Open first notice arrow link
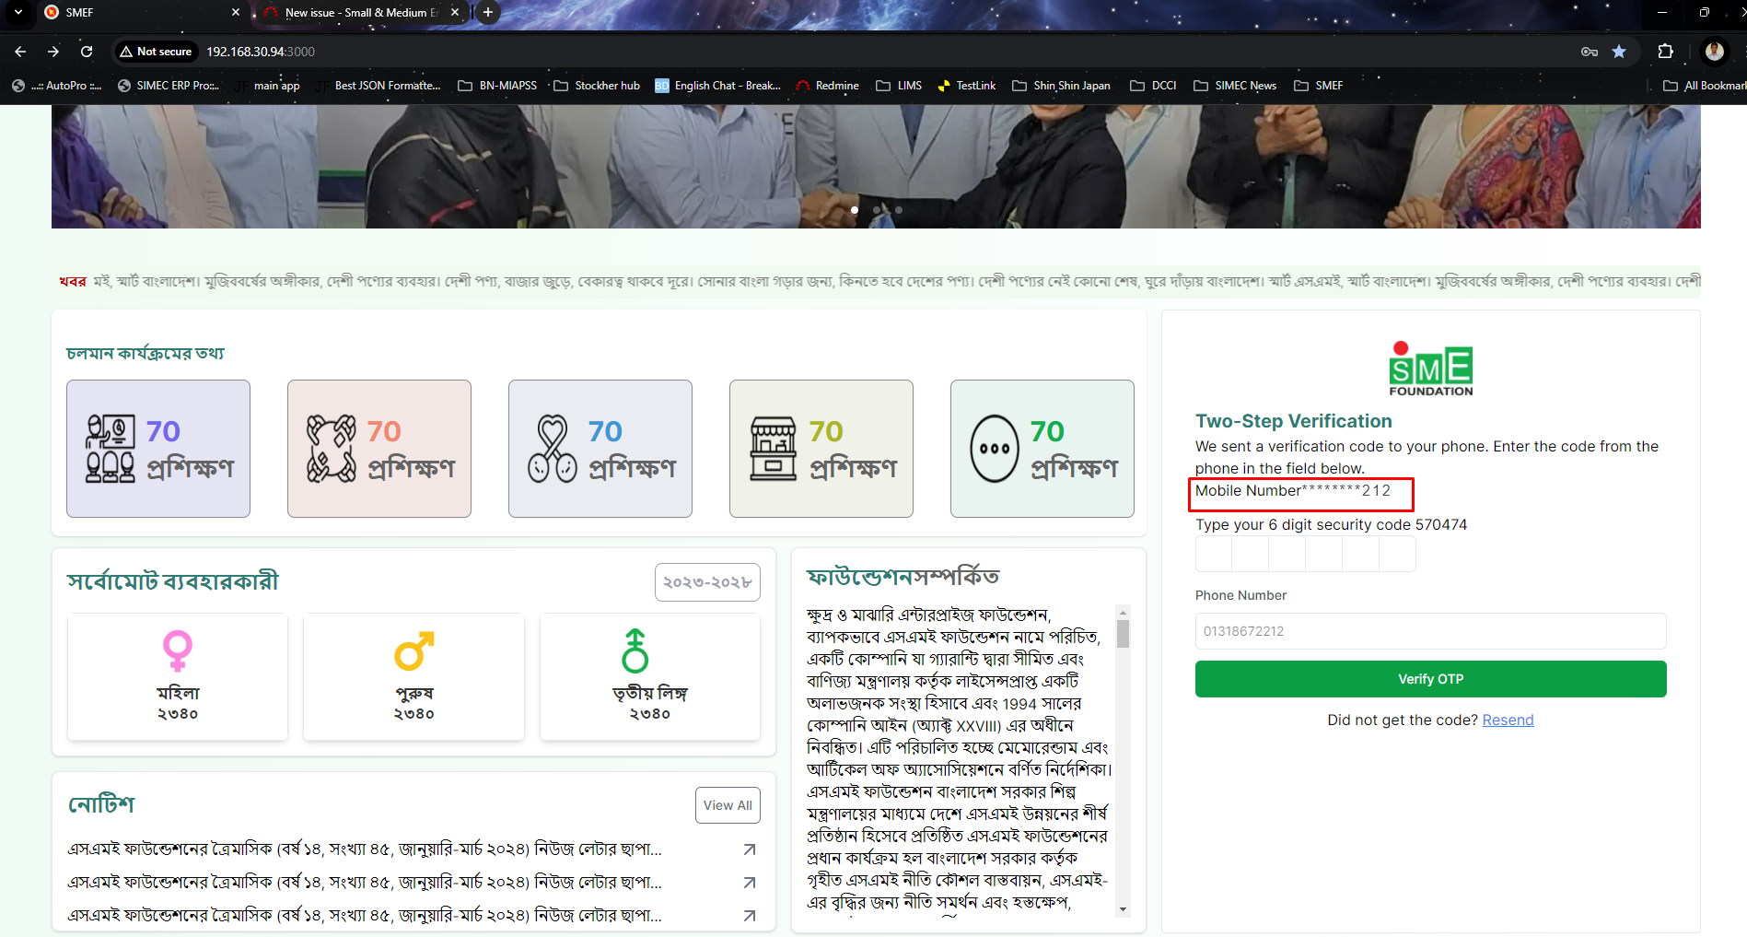The image size is (1747, 937). tap(750, 849)
